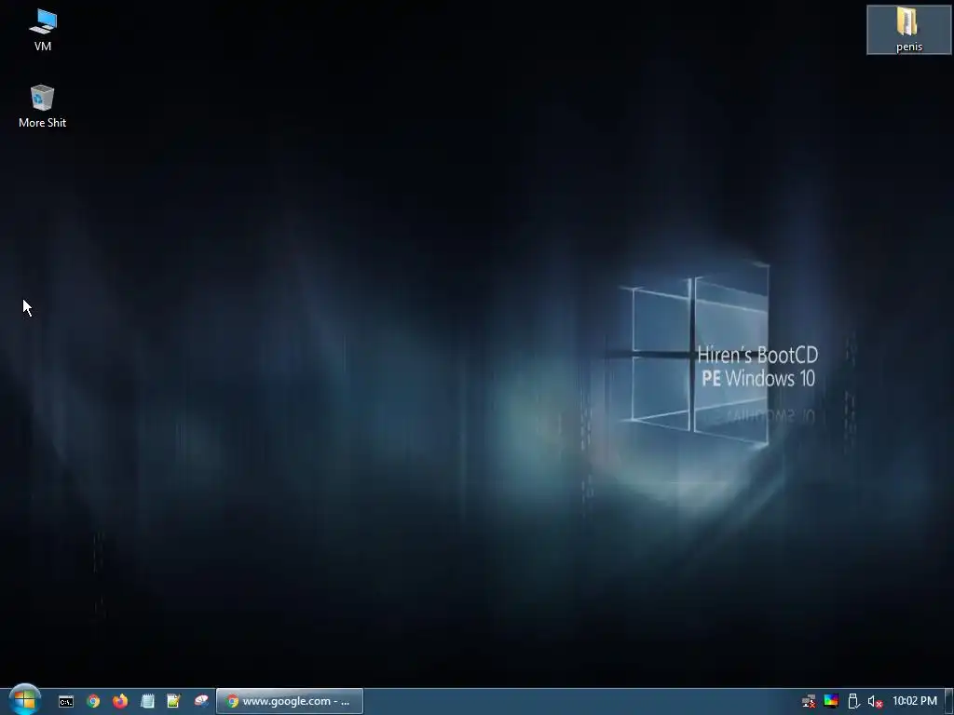Open the green notepad-with-pencil editor icon
The height and width of the screenshot is (715, 954).
pos(174,701)
